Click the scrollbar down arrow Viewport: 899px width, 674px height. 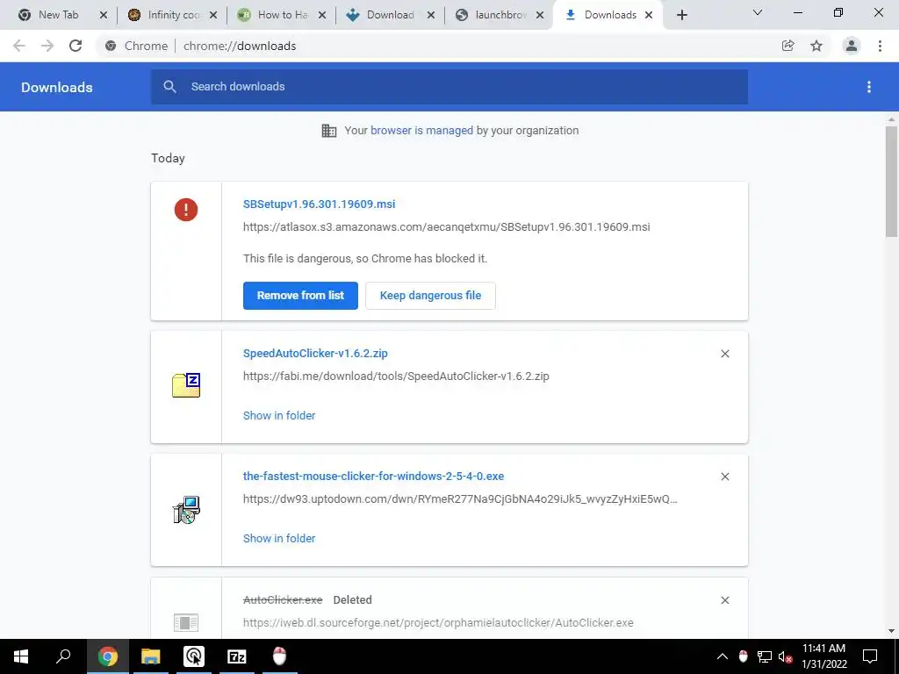tap(891, 632)
